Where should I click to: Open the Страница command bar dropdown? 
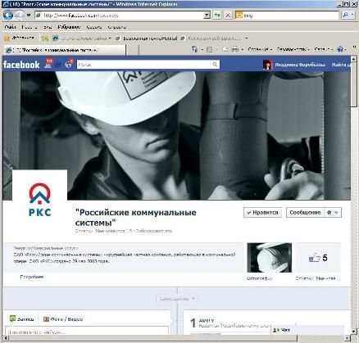260,49
